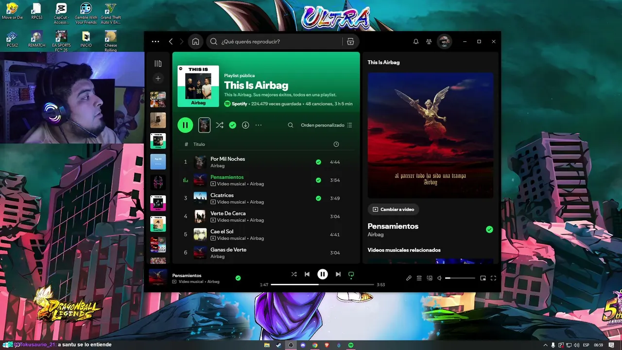Open the Airbag artist link under Por Mil Noches

pos(217,166)
